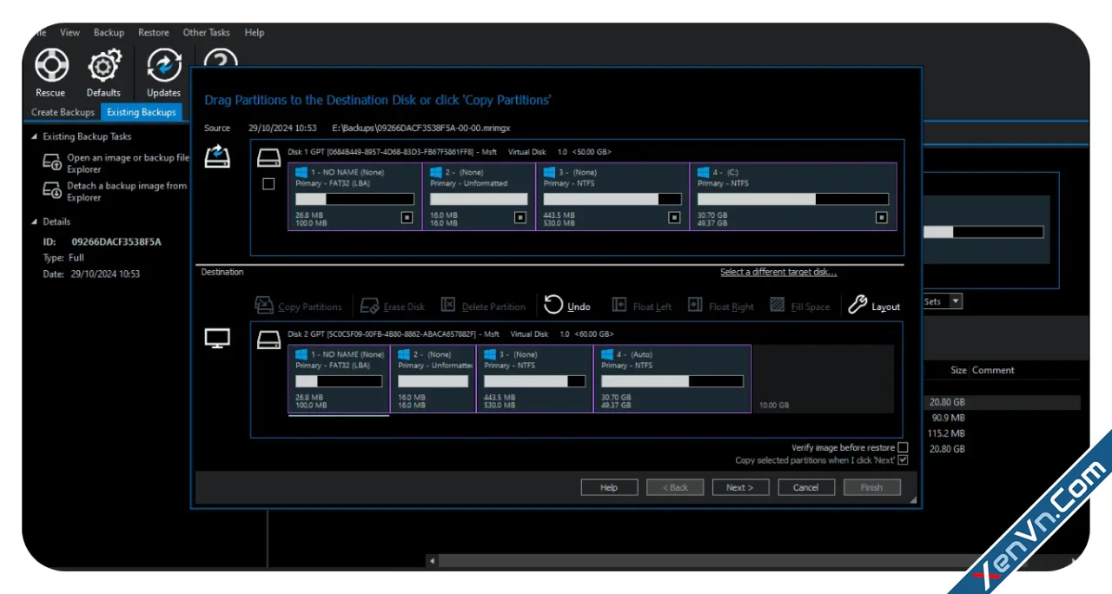The width and height of the screenshot is (1112, 594).
Task: Click the Delete Partition icon
Action: point(448,305)
